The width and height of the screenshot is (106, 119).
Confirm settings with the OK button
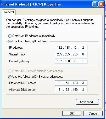point(72,114)
